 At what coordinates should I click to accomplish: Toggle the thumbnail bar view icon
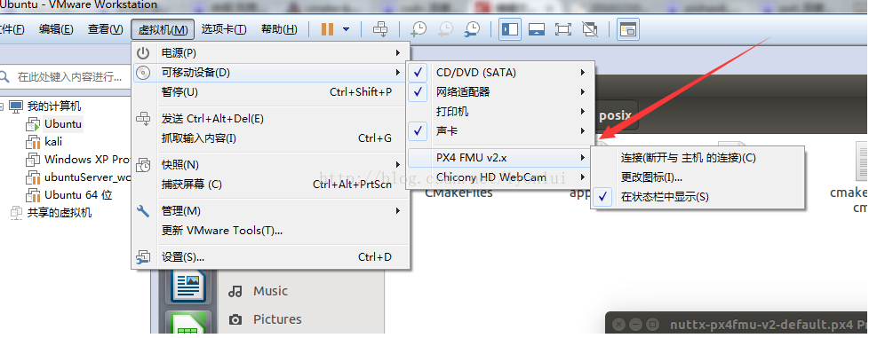(537, 29)
